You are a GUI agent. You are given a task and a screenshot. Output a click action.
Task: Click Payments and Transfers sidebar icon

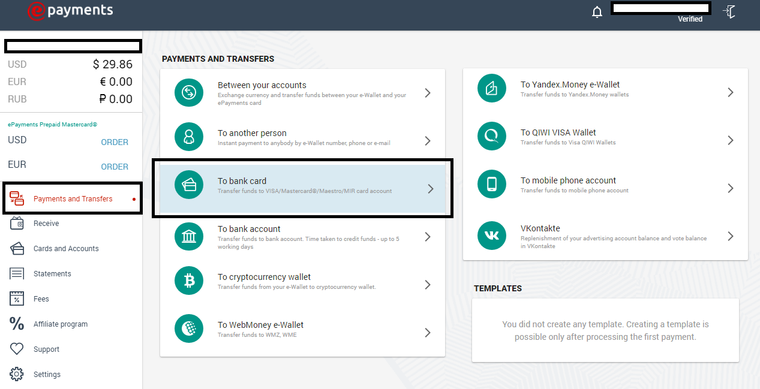coord(17,199)
